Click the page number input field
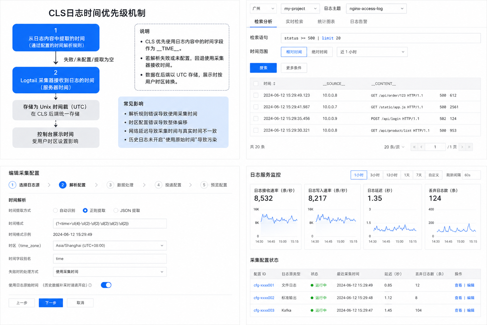Image resolution: width=487 pixels, height=325 pixels. tap(435, 147)
